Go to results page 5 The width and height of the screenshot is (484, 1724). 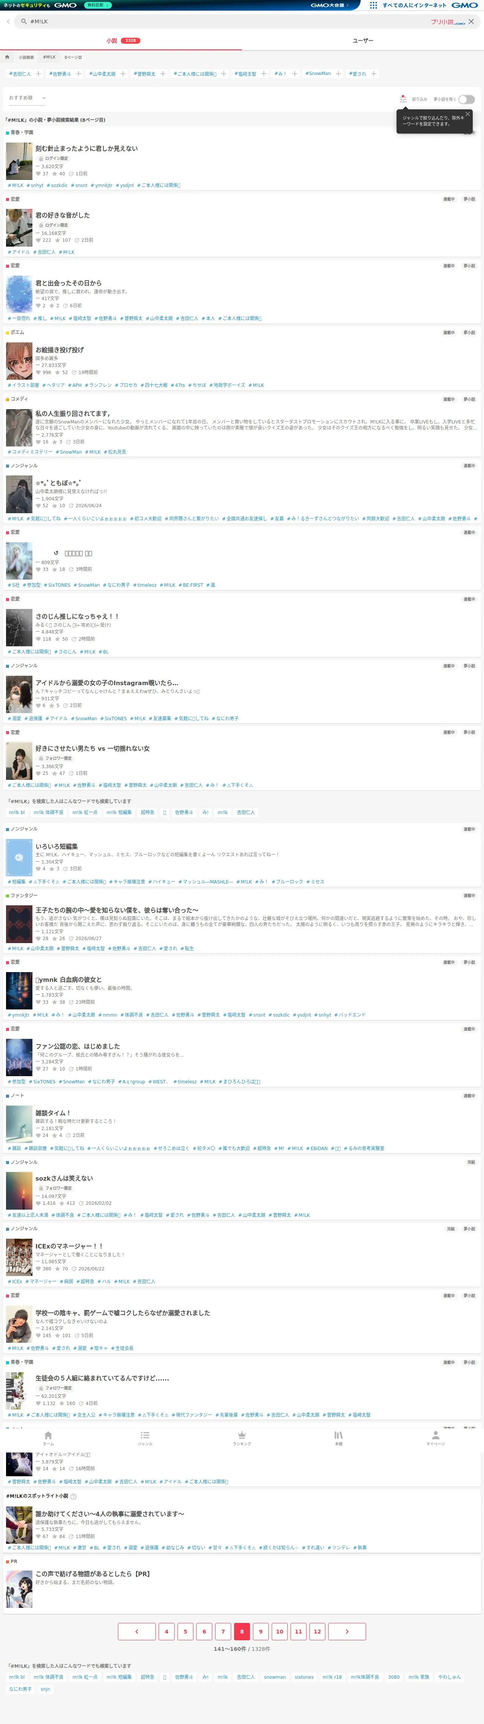pyautogui.click(x=185, y=1631)
